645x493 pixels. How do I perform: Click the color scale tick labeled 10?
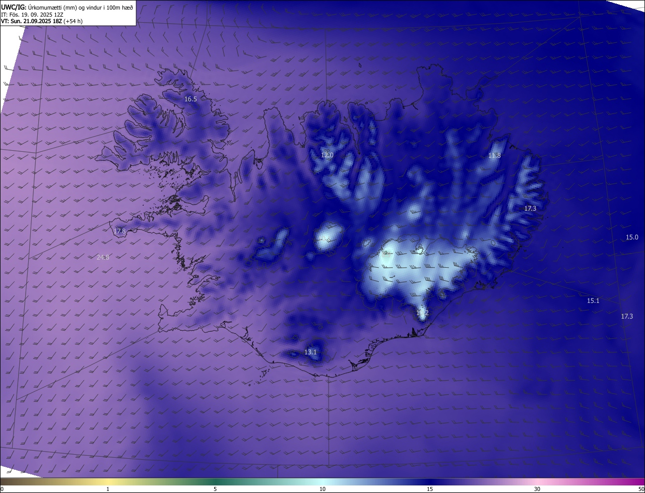(322, 489)
